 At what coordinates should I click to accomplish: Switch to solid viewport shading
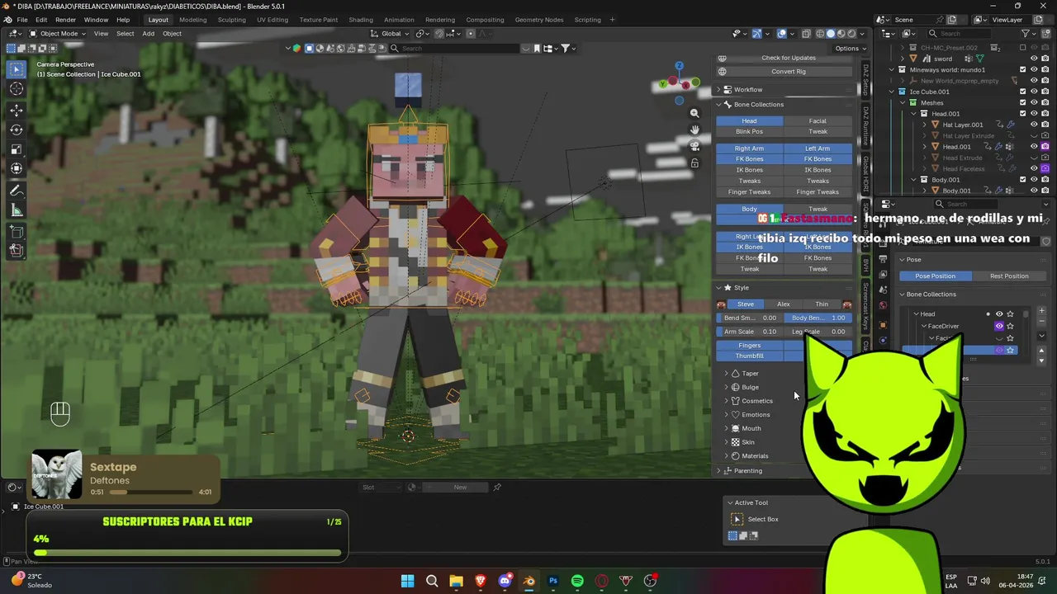(831, 34)
